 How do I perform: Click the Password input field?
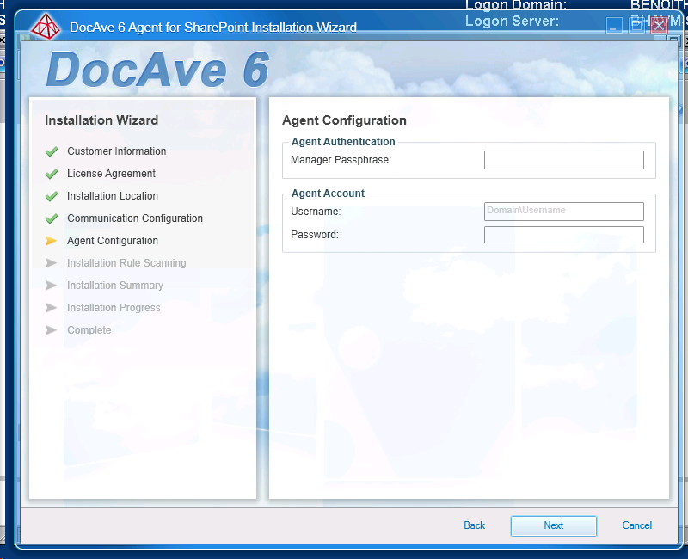point(563,235)
